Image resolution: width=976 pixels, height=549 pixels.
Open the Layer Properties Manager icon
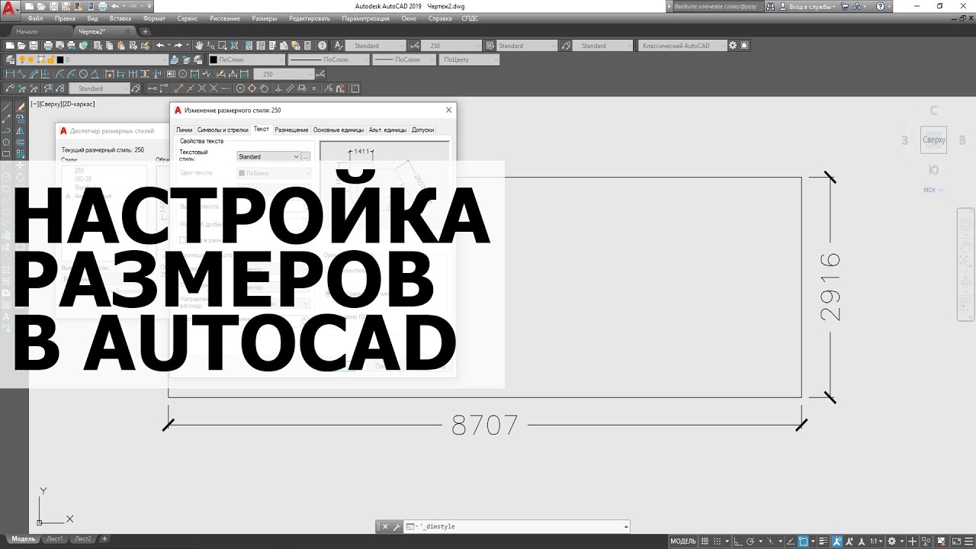tap(10, 59)
